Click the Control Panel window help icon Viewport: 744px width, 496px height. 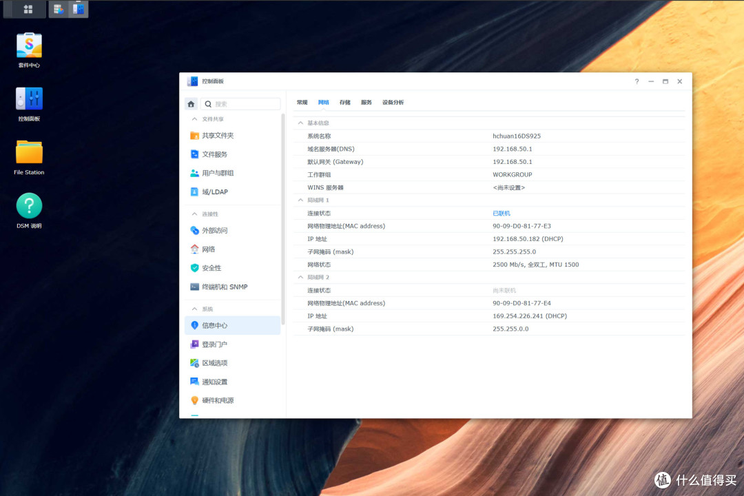(637, 82)
